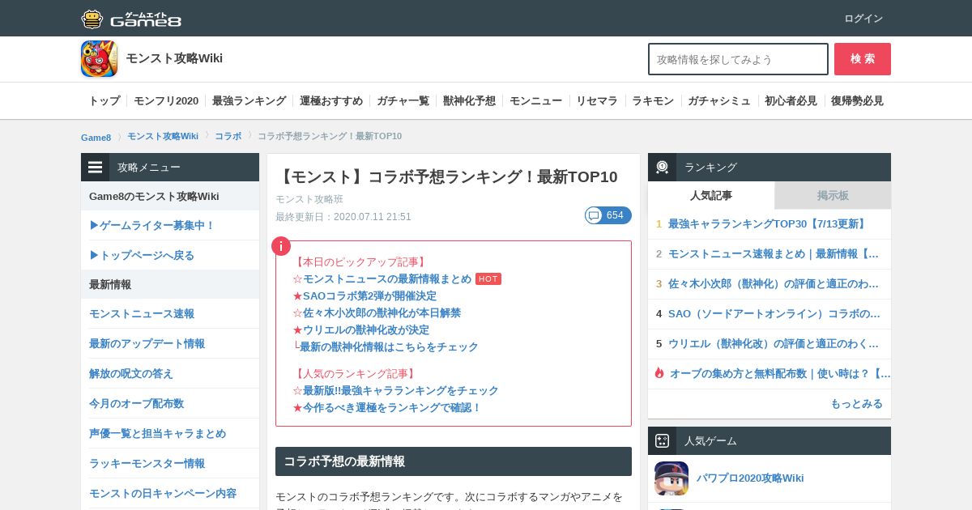
Task: Open モンニュー navigation item
Action: click(536, 101)
